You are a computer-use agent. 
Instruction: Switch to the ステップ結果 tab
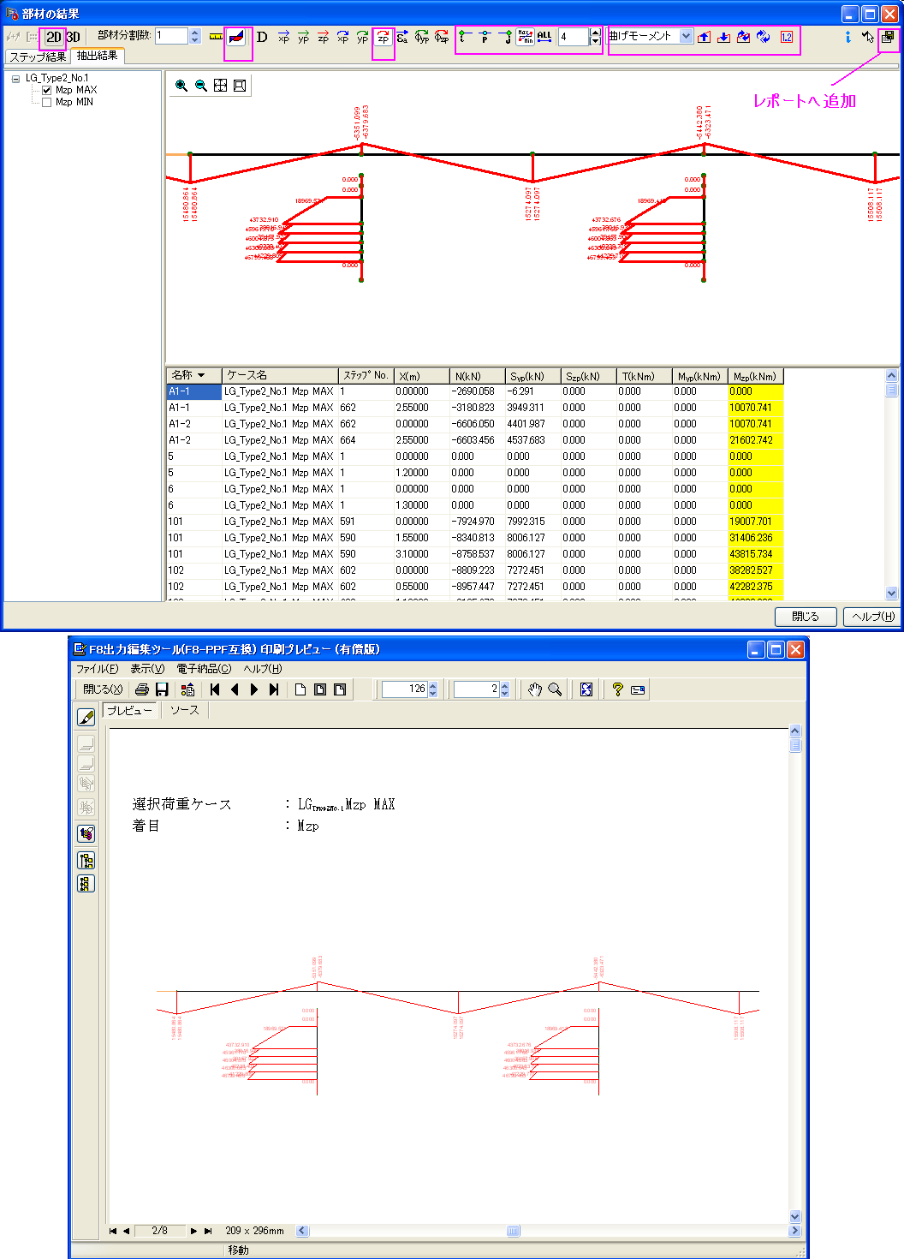38,57
